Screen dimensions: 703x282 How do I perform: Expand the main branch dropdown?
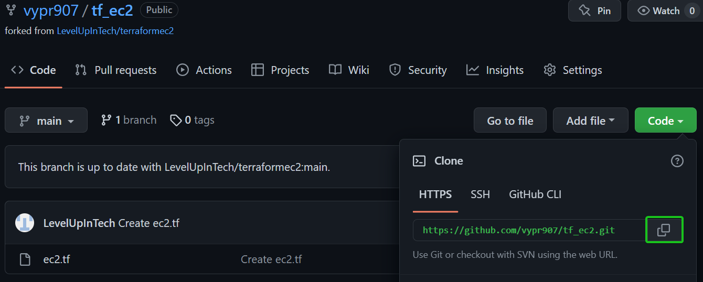click(x=46, y=121)
